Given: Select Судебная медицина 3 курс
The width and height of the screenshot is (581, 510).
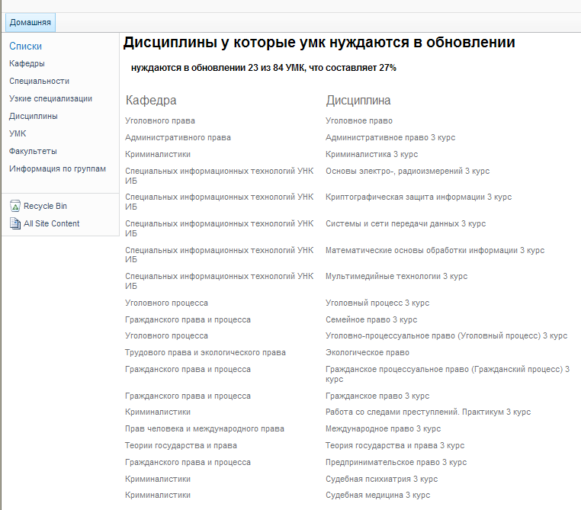Looking at the screenshot, I should pyautogui.click(x=378, y=496).
